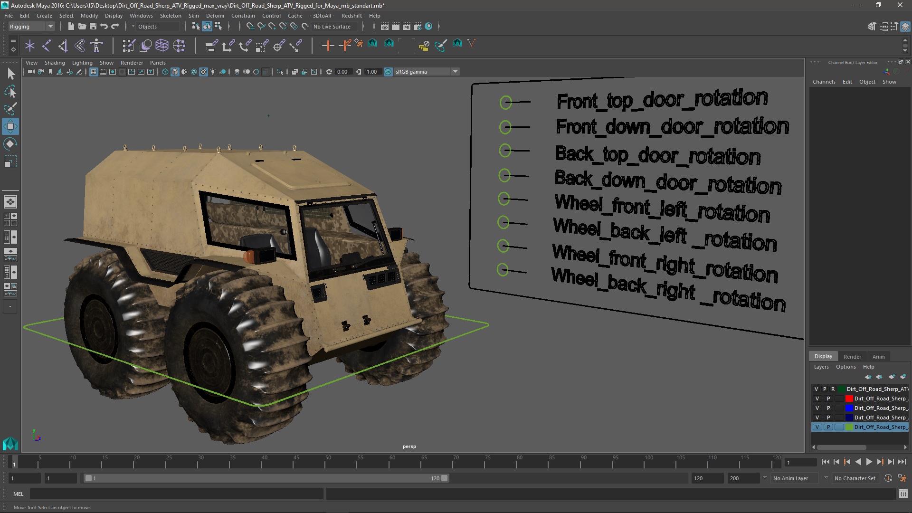
Task: Open the viewport Shading menu
Action: pos(55,63)
